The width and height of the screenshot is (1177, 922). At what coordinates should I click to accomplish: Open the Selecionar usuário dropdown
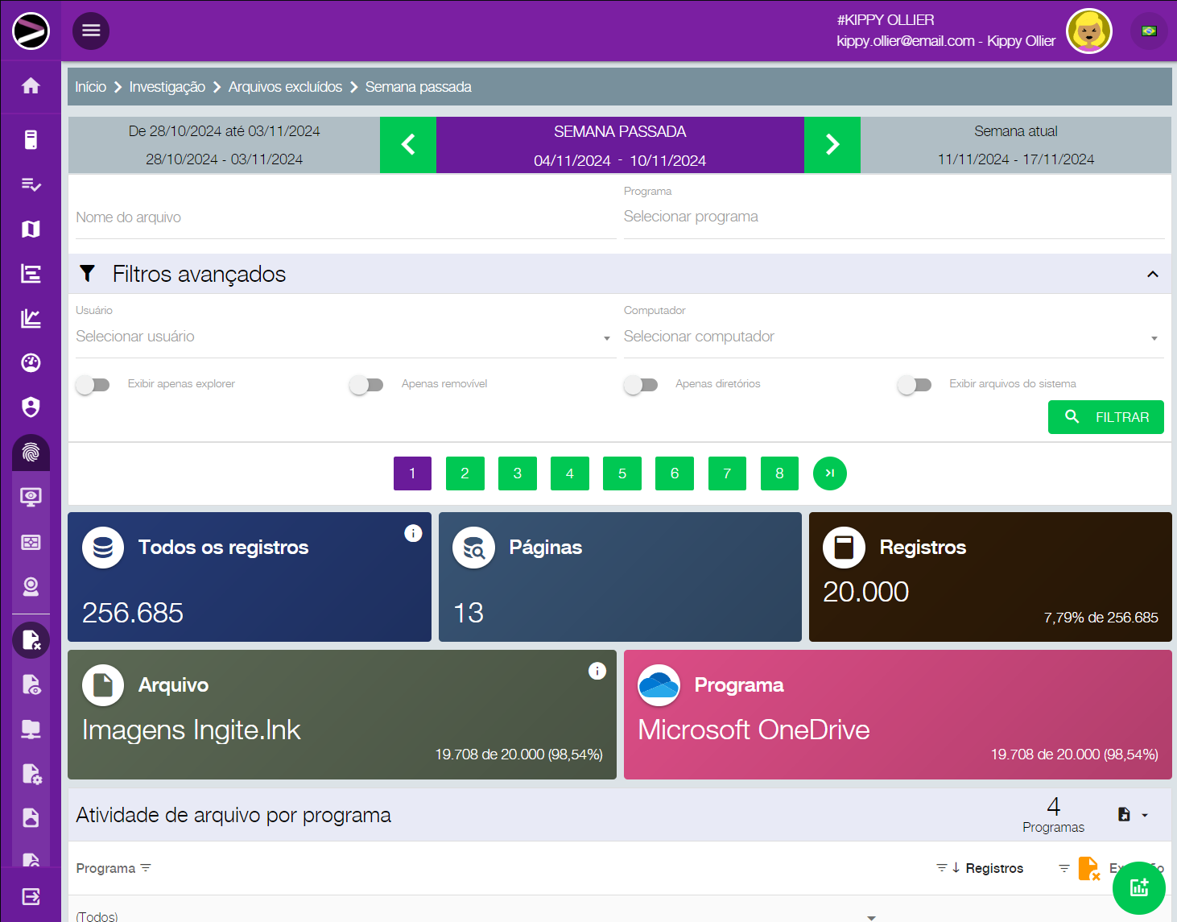point(344,337)
